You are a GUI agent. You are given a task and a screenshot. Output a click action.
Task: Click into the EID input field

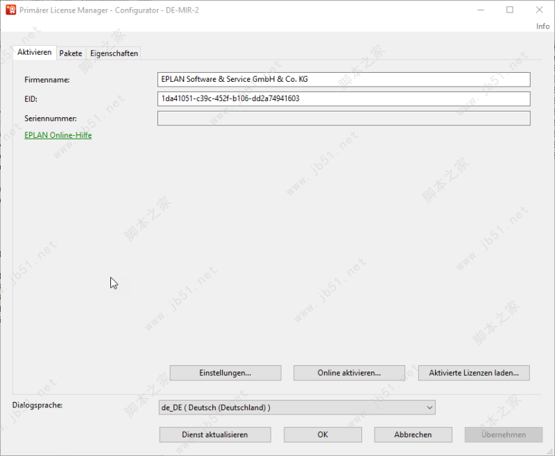(343, 98)
